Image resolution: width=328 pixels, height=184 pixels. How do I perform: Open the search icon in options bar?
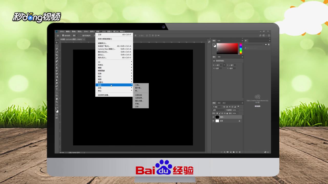point(260,36)
